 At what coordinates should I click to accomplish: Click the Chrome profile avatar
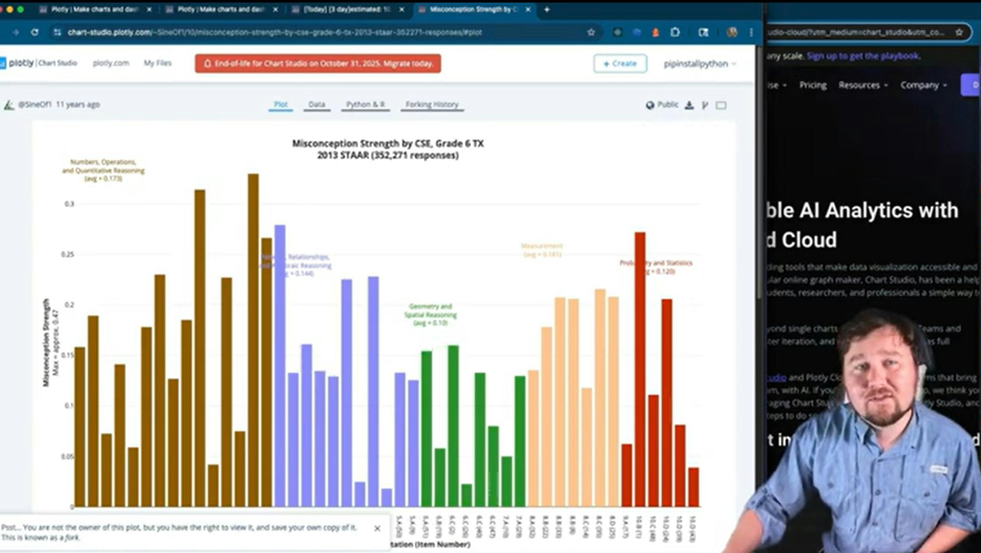pyautogui.click(x=732, y=32)
